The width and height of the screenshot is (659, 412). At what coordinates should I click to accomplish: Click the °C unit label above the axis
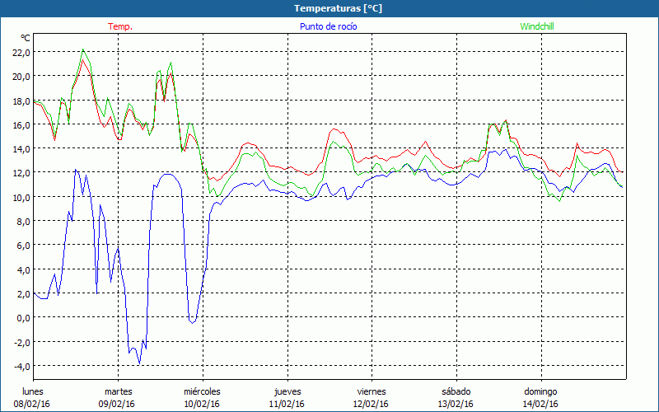[x=26, y=38]
